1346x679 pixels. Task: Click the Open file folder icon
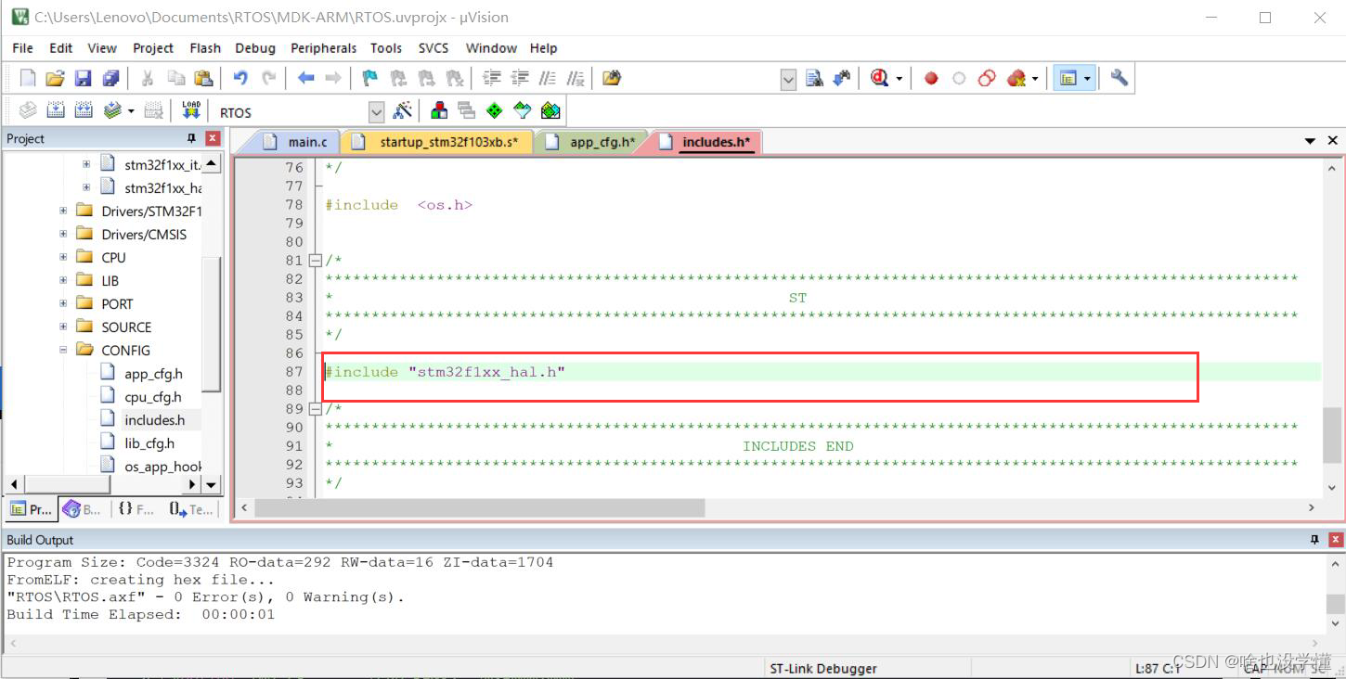click(x=56, y=78)
